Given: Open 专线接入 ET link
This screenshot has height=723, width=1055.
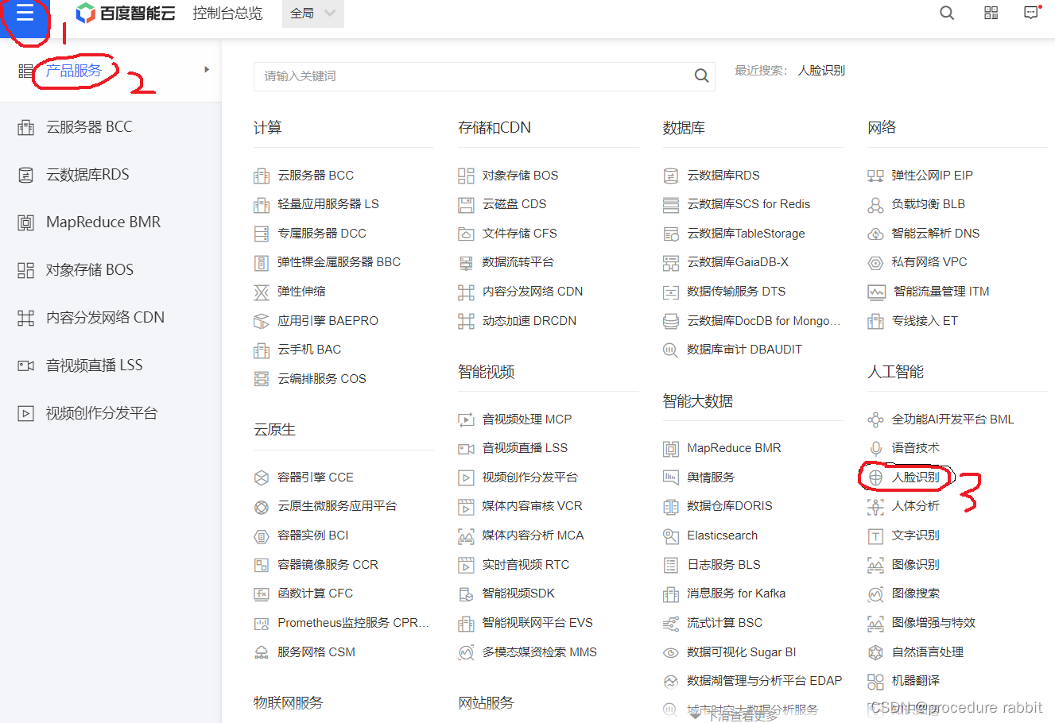Looking at the screenshot, I should coord(925,321).
